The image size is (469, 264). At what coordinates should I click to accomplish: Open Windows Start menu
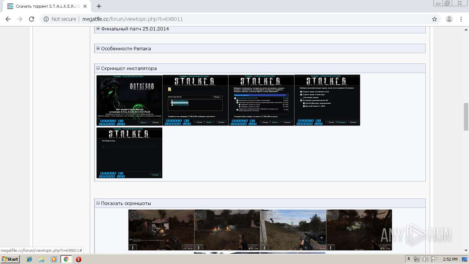pyautogui.click(x=10, y=259)
